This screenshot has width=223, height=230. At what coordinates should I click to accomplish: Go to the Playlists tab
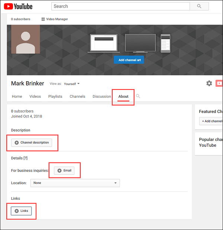coord(55,97)
